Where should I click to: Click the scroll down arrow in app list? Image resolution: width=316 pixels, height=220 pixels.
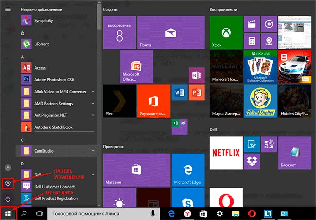99,205
